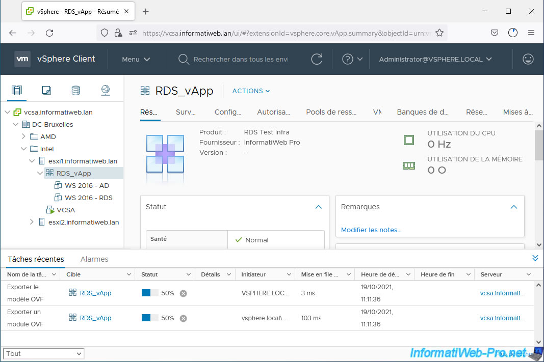This screenshot has width=544, height=362.
Task: Switch to the Surv... monitoring tab
Action: pos(186,112)
